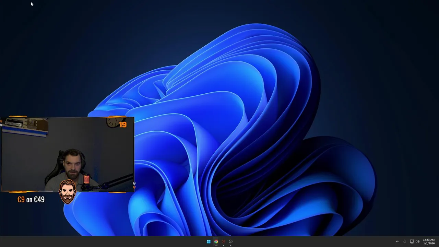Viewport: 439px width, 247px height.
Task: Open the clock showing 12:33 AM
Action: (x=429, y=242)
